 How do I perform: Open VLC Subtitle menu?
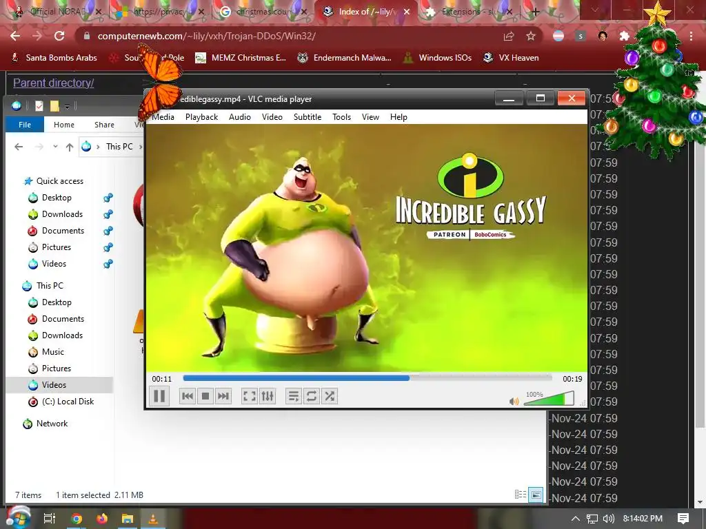pos(307,117)
